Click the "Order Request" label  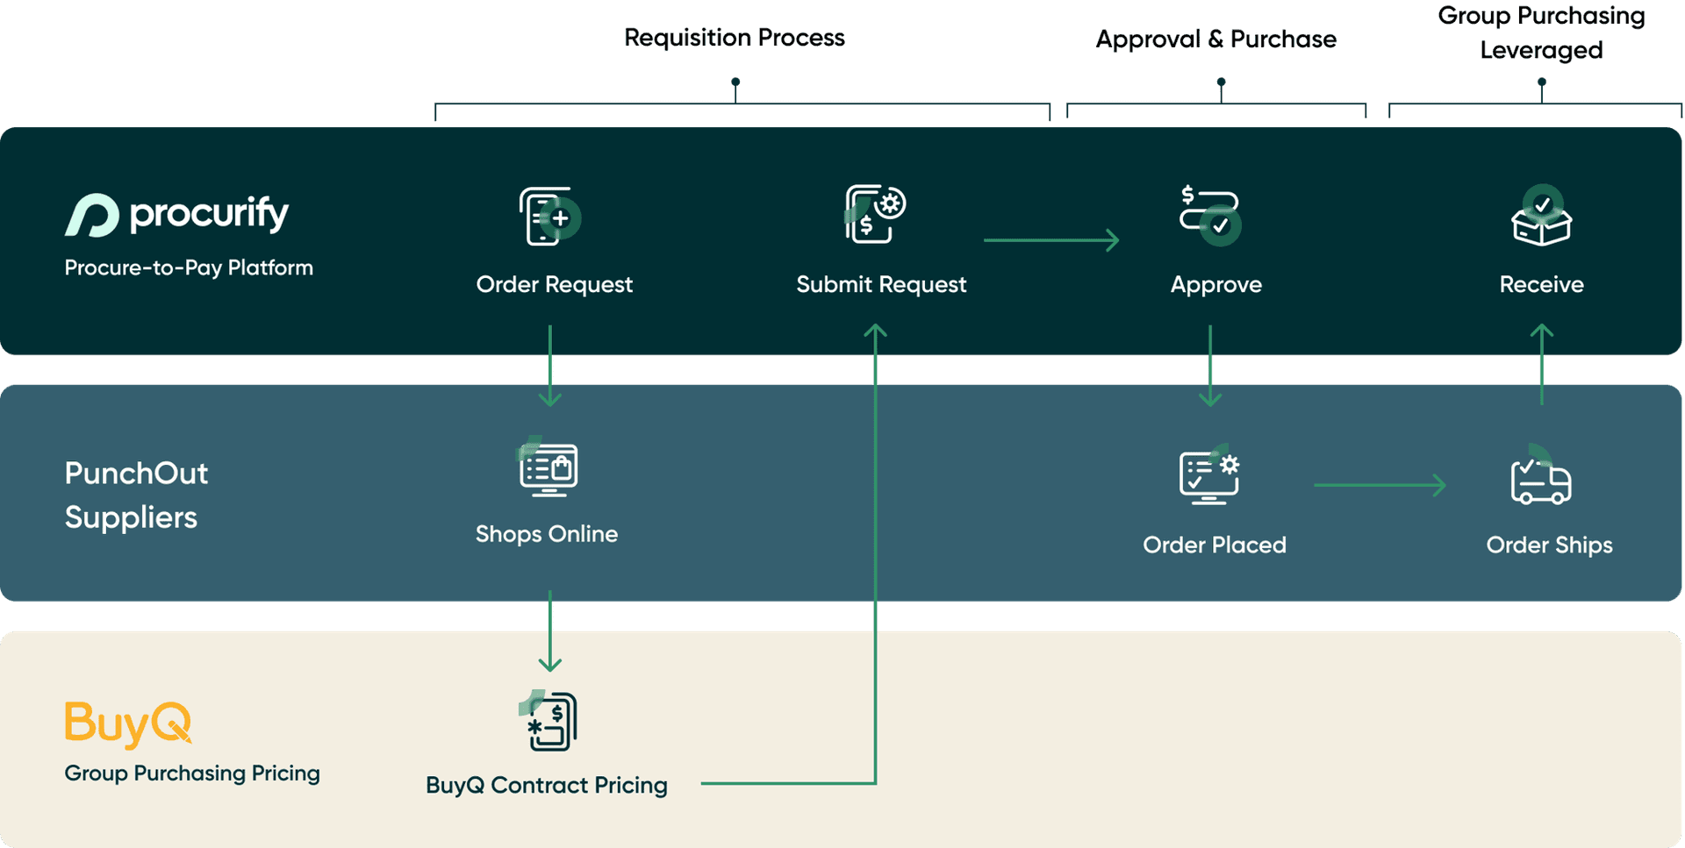(554, 284)
